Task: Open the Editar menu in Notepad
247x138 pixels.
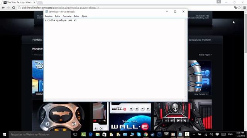Action: [58, 16]
